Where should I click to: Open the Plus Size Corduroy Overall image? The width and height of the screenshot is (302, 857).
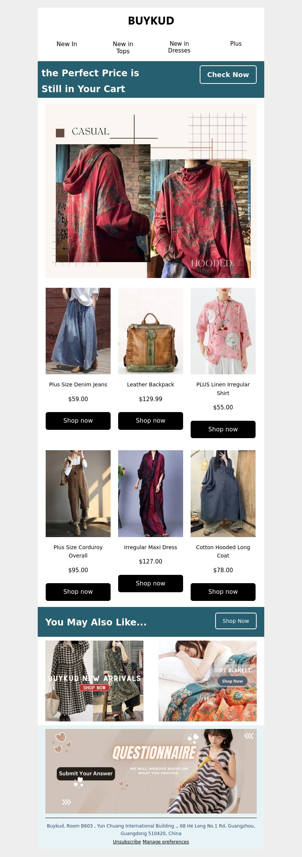pyautogui.click(x=78, y=494)
